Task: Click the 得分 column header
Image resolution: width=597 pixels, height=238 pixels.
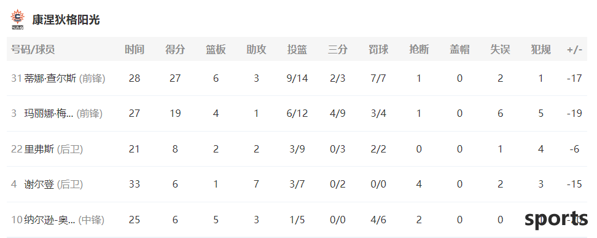Action: (x=175, y=49)
